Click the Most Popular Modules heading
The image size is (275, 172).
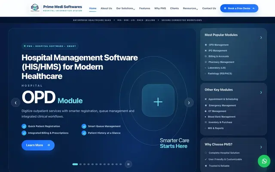point(221,35)
